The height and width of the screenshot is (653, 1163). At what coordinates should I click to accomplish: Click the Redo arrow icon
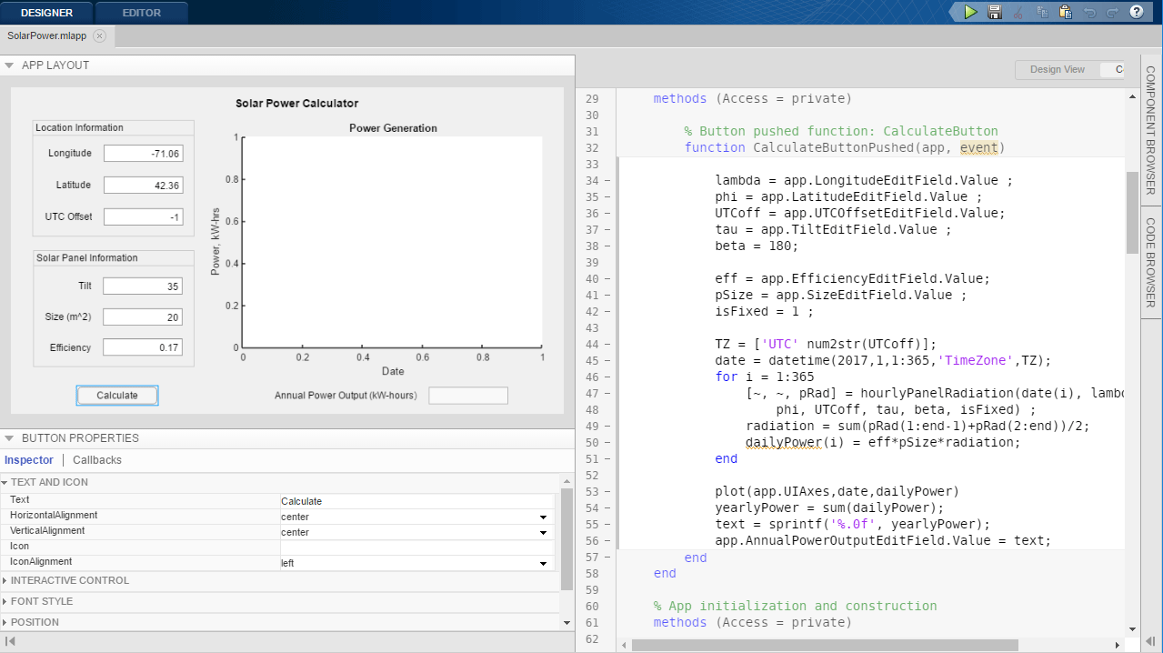click(x=1112, y=12)
